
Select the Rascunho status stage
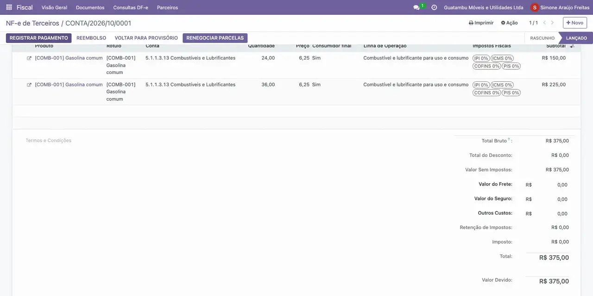(x=542, y=38)
